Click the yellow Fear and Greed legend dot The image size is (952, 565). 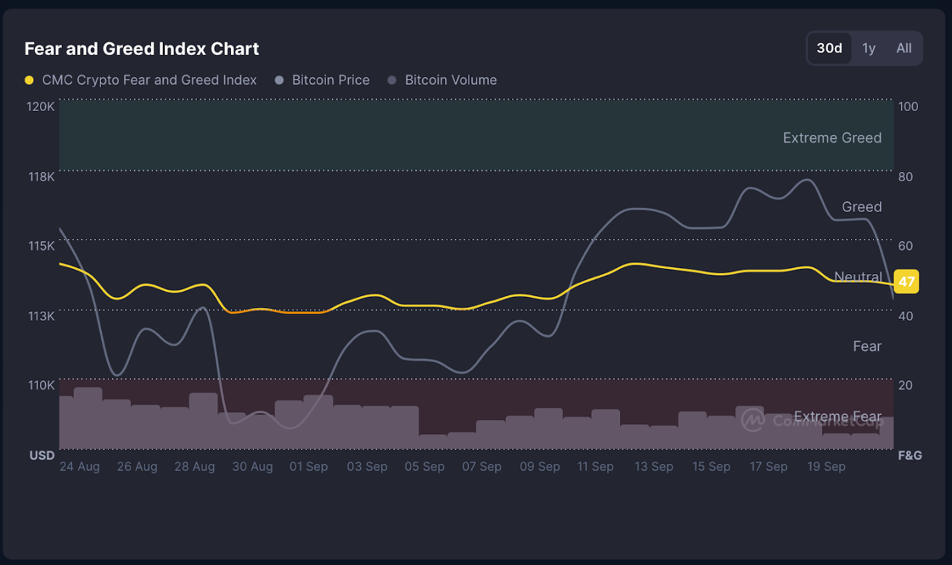(x=29, y=80)
